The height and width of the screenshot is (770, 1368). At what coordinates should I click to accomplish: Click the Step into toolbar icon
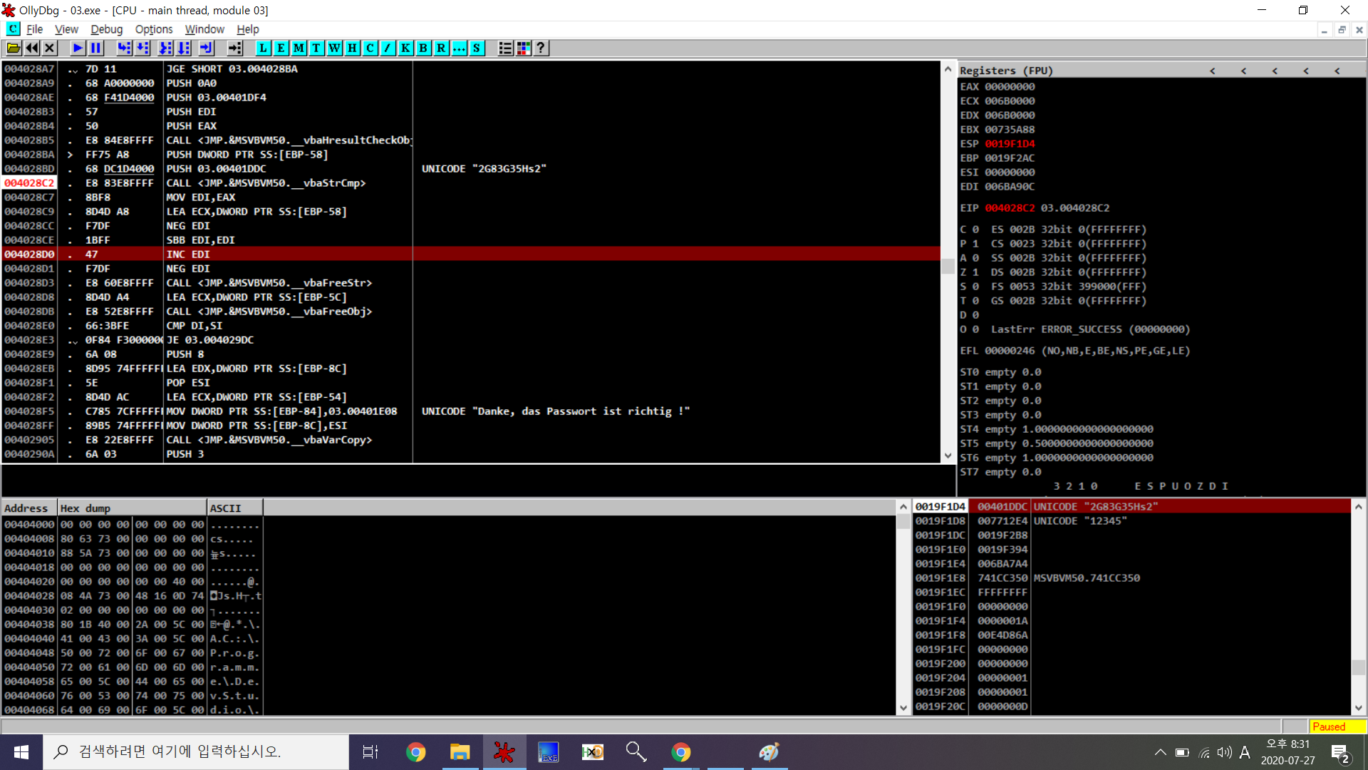point(124,48)
